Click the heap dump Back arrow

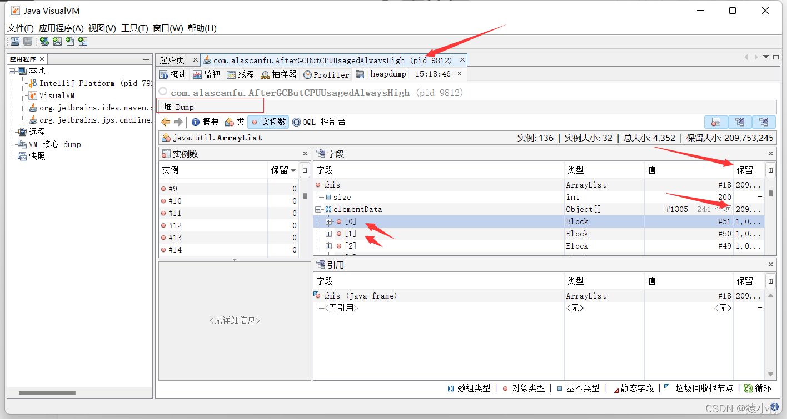tap(166, 122)
